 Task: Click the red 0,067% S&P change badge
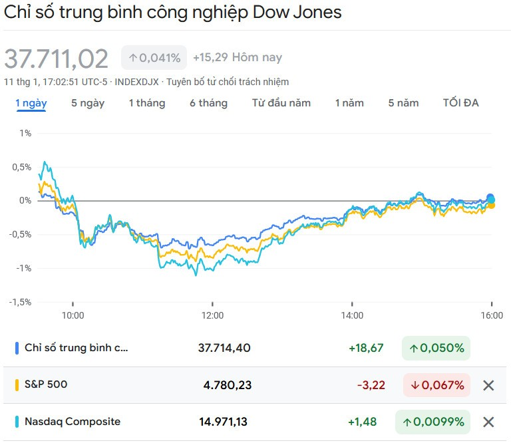tap(436, 385)
